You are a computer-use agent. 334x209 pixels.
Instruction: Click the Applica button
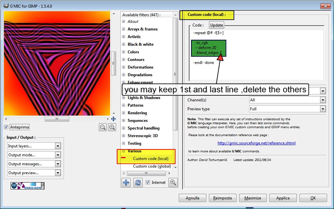(x=283, y=198)
